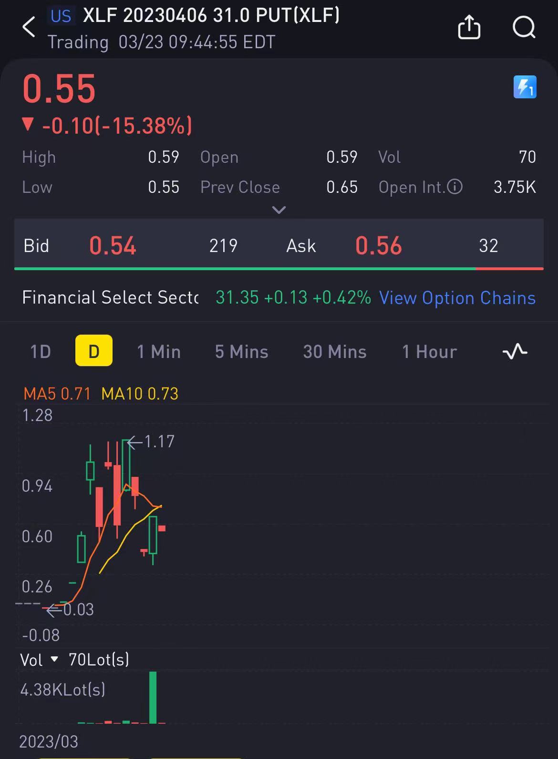Image resolution: width=558 pixels, height=759 pixels.
Task: Open the share icon
Action: tap(469, 27)
